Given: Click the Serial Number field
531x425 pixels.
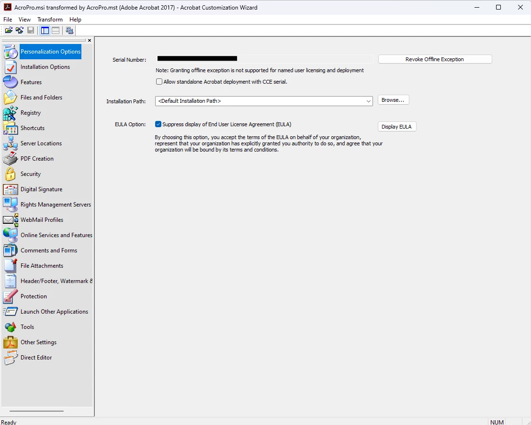Looking at the screenshot, I should (264, 59).
